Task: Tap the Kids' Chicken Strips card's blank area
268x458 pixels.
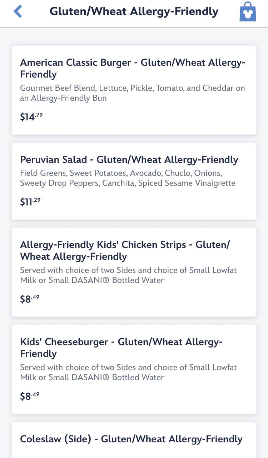Action: tap(161, 300)
